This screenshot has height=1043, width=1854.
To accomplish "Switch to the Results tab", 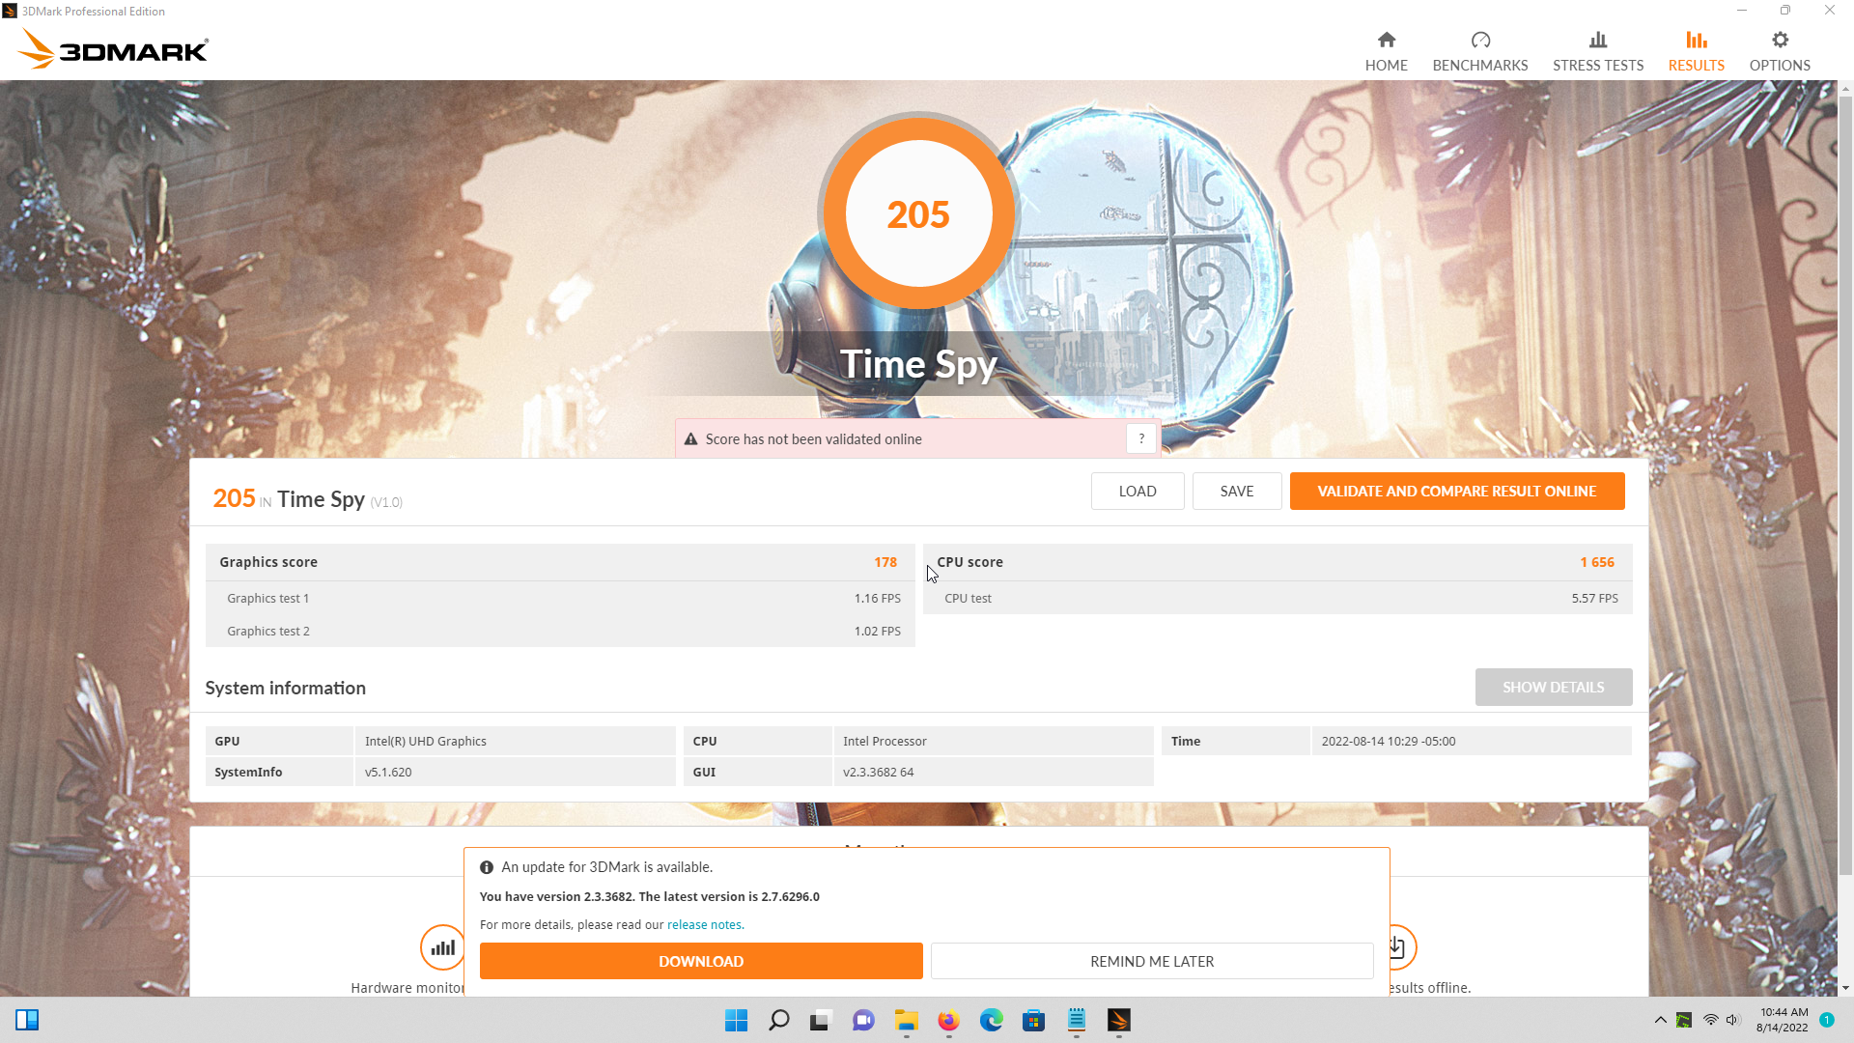I will point(1696,50).
